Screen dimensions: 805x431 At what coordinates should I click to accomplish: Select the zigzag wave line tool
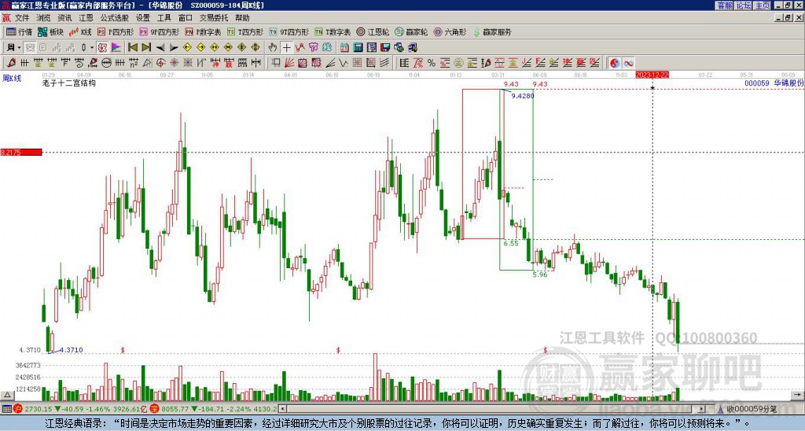tap(344, 63)
